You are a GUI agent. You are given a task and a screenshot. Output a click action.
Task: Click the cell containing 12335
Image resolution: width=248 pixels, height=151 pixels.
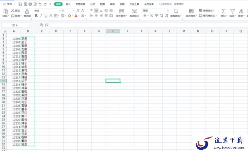coord(14,141)
